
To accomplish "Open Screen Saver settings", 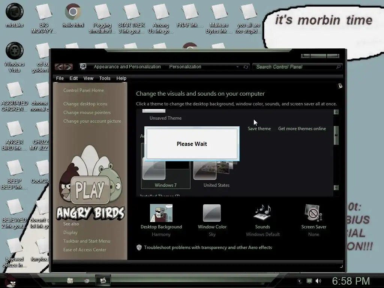I will click(x=314, y=220).
